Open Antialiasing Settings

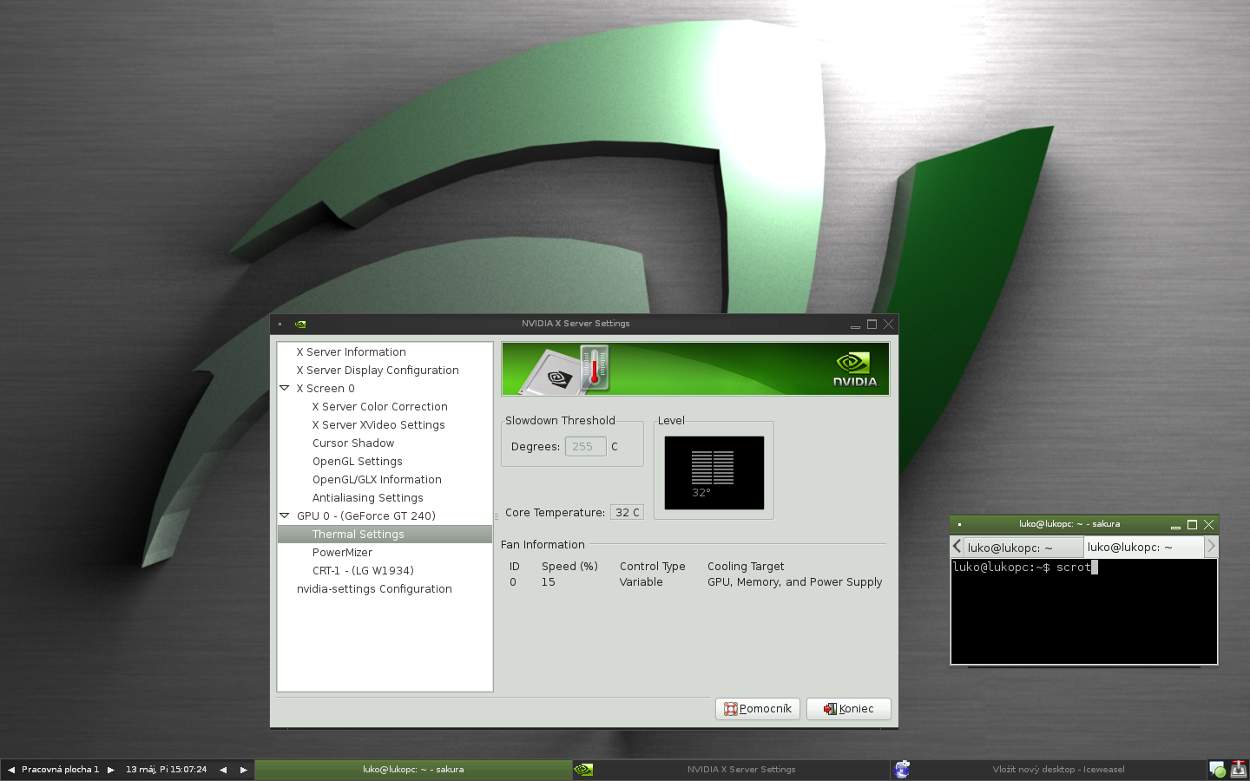coord(368,497)
